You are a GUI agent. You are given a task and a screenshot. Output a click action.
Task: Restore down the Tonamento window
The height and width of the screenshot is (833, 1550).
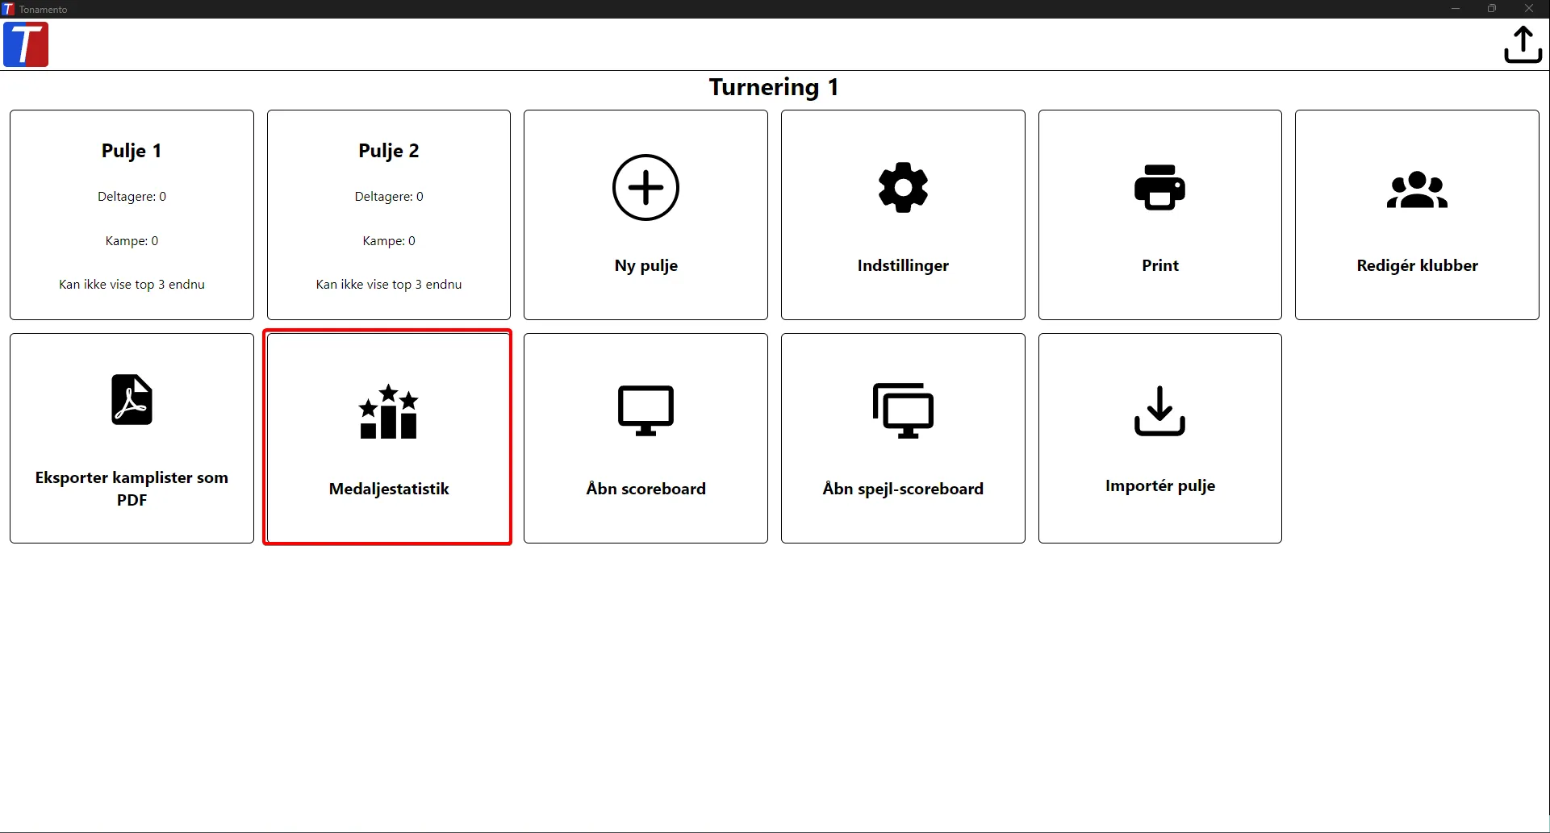coord(1492,9)
